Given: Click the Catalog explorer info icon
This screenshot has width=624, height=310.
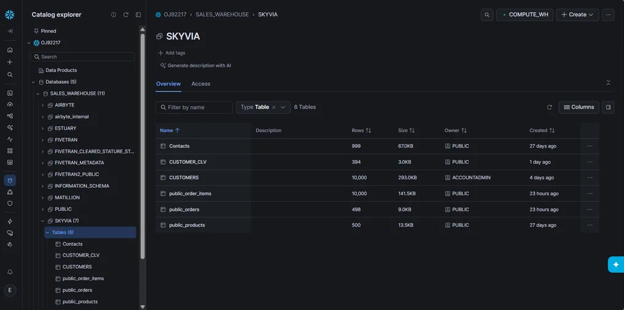Looking at the screenshot, I should pyautogui.click(x=113, y=15).
